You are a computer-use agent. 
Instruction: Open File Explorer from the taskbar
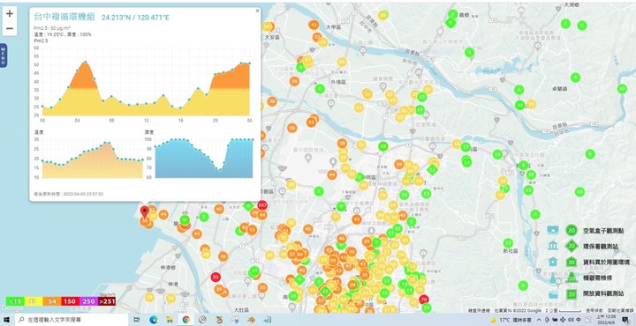[x=170, y=320]
